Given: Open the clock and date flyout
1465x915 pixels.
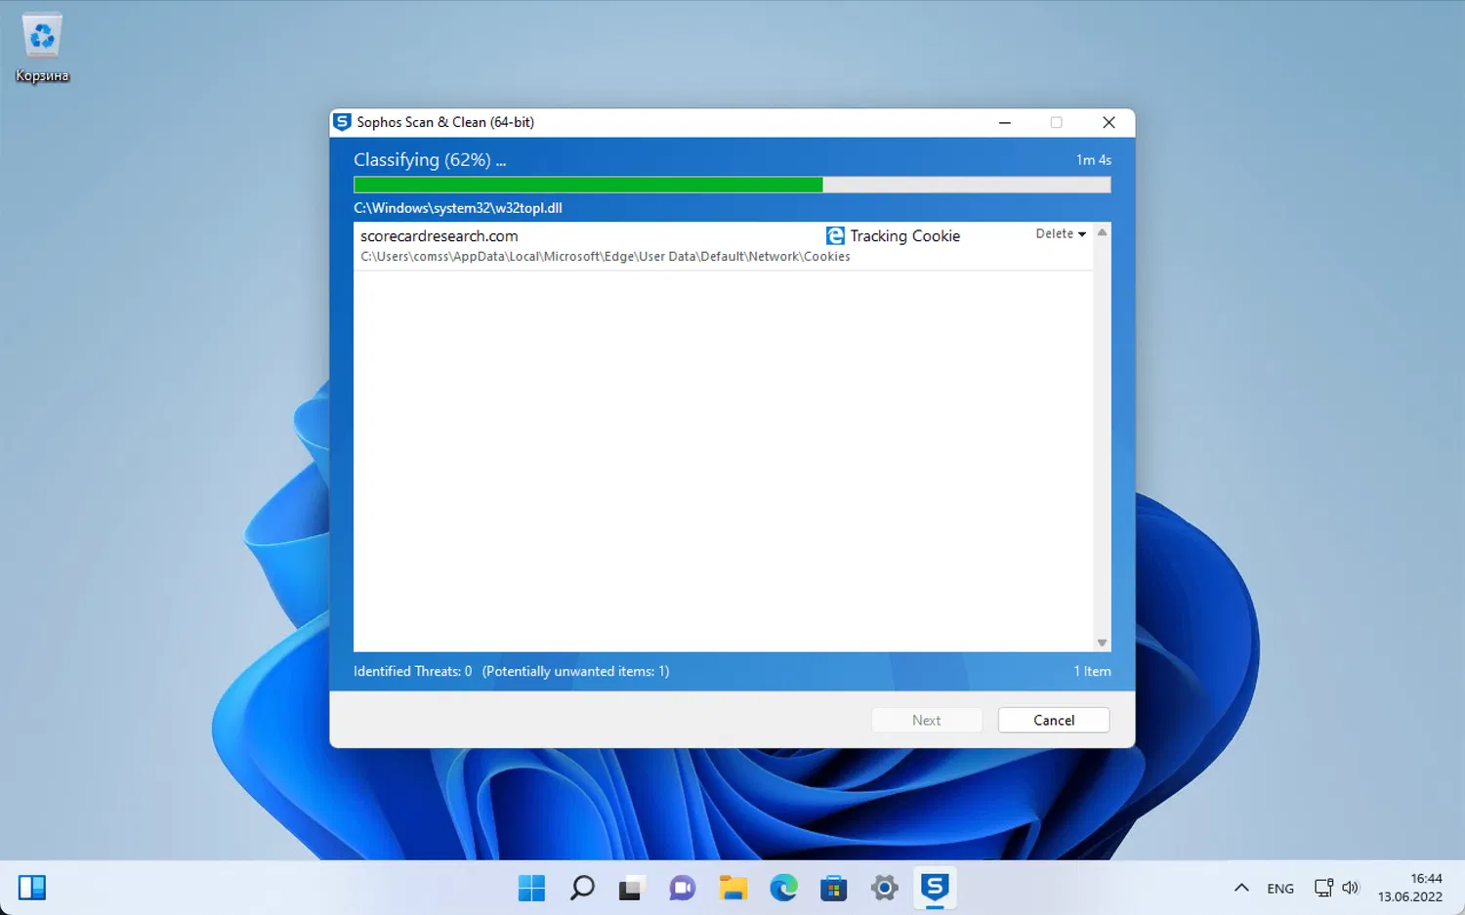Looking at the screenshot, I should click(x=1410, y=888).
